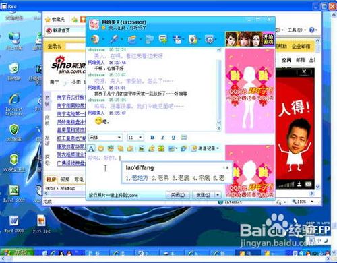Screen dimensions: 337x263
Task: Click the 登录名 login input field
Action: 75,47
